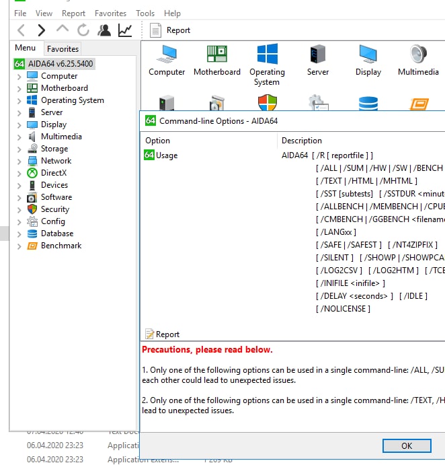The height and width of the screenshot is (465, 445).
Task: Click the /INIFILE <inifile> option line
Action: coord(350,283)
